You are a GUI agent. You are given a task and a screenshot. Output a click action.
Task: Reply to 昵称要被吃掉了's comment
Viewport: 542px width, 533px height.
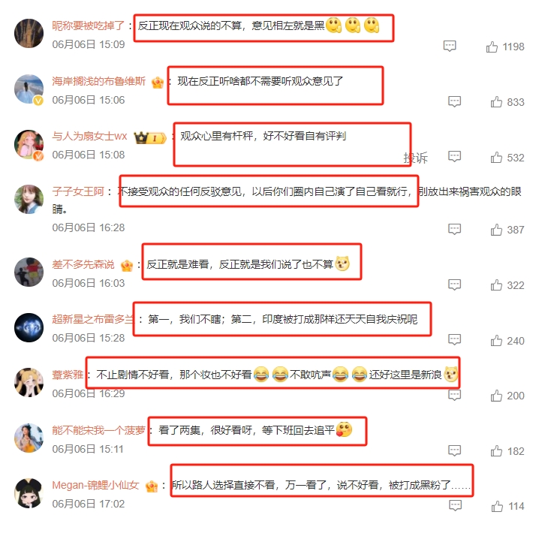(450, 46)
